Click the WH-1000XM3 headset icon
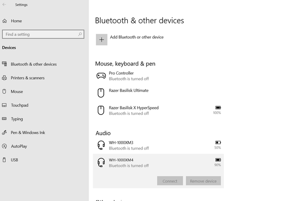This screenshot has width=294, height=201. tap(101, 145)
